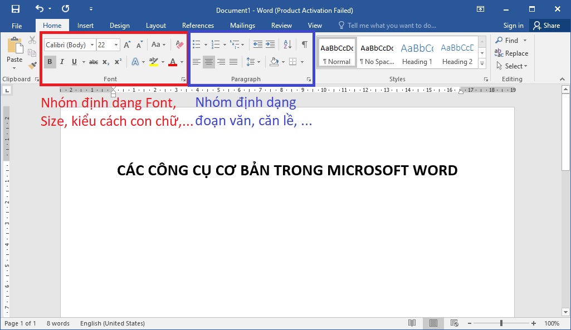
Task: Switch to the Insert tab
Action: [x=85, y=25]
